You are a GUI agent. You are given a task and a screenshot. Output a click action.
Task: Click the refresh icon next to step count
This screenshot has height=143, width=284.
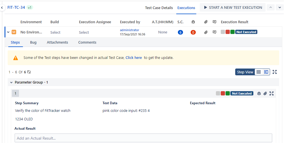click(x=29, y=72)
